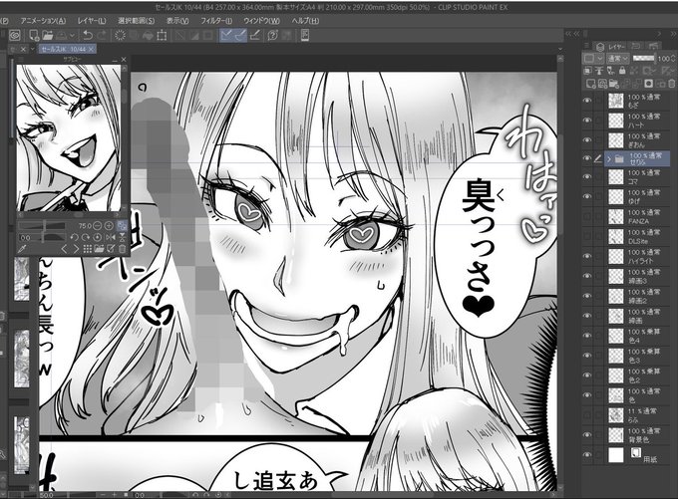Select the 背景色 layer

[636, 435]
